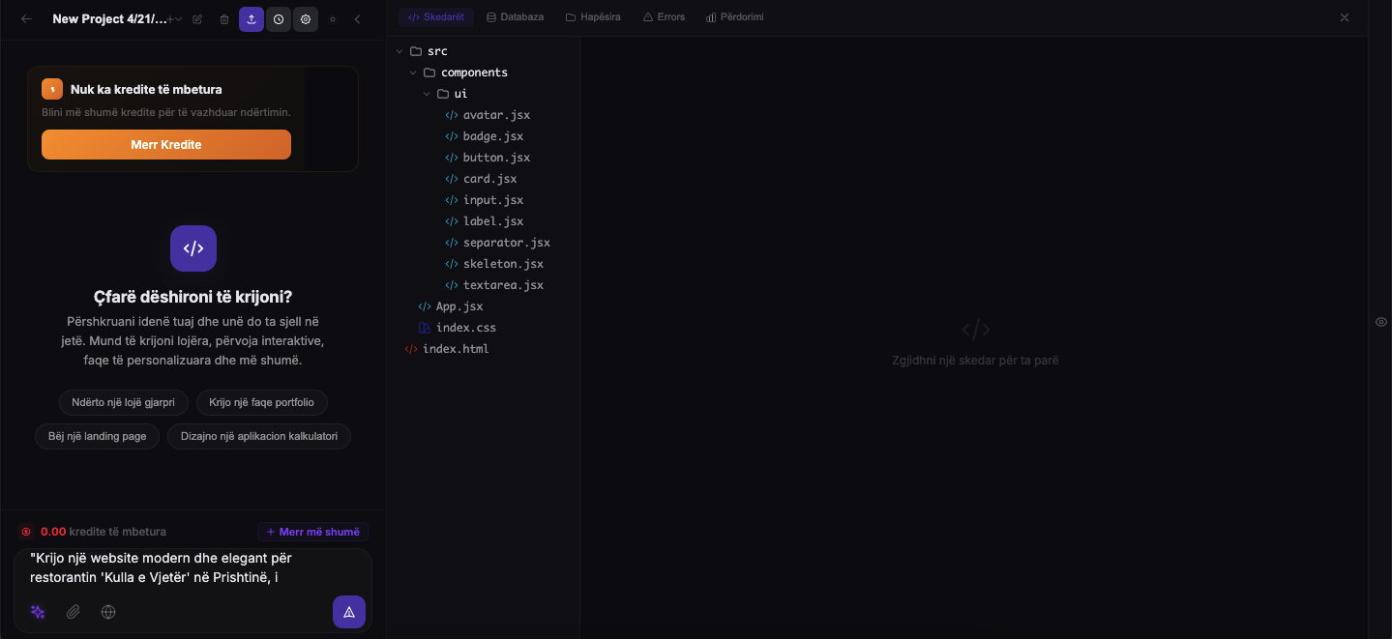Open project settings with the gear icon

306,18
